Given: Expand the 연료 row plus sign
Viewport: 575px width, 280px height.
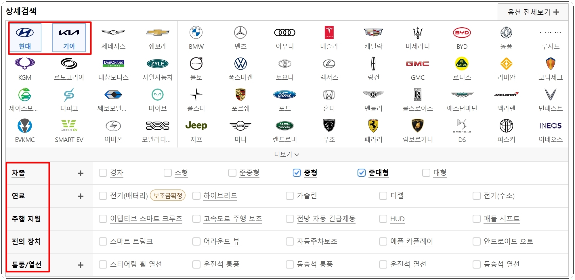Looking at the screenshot, I should pyautogui.click(x=81, y=196).
